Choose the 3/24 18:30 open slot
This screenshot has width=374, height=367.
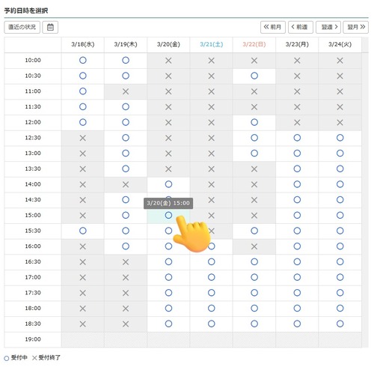340,324
